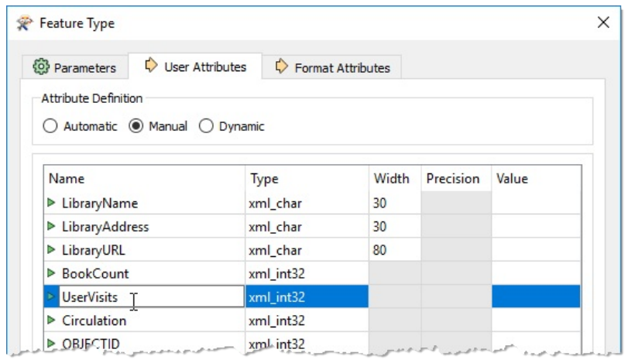Click the Width column header
The height and width of the screenshot is (363, 635).
393,179
